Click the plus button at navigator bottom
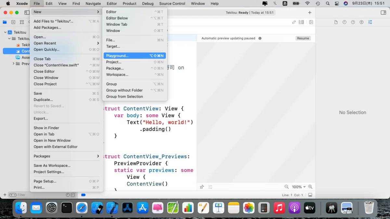 (5, 195)
